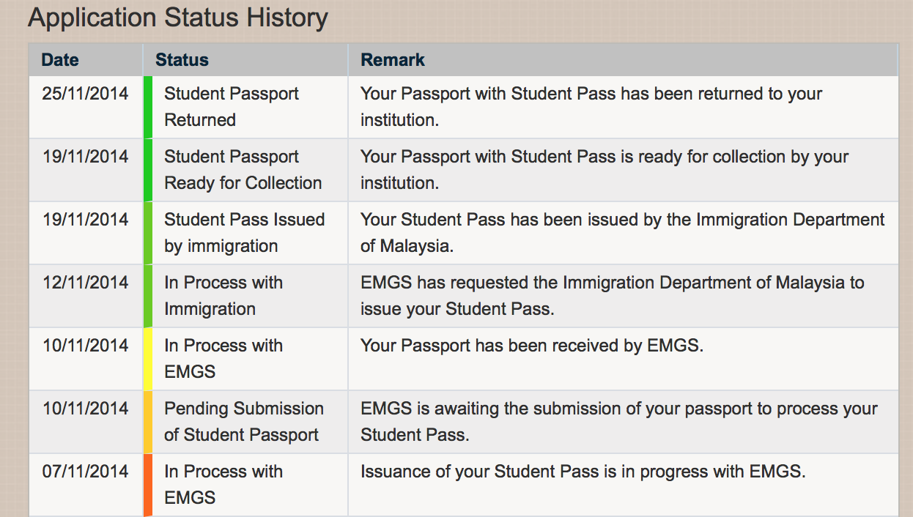
Task: Click the Student Passport Ready for Collection status
Action: (243, 170)
